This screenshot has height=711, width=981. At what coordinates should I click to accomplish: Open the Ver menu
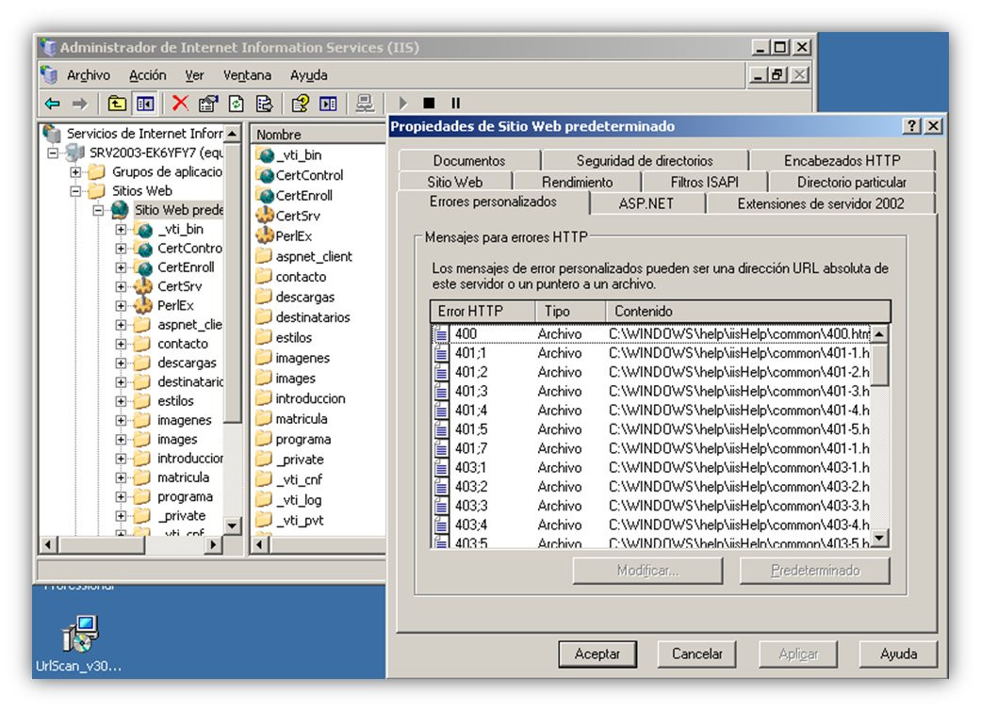coord(194,75)
